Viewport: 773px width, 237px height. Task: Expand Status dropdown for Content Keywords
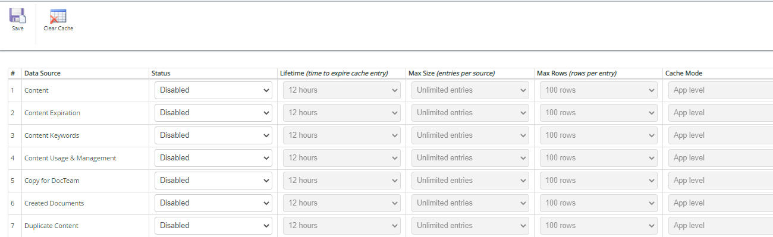coord(213,135)
